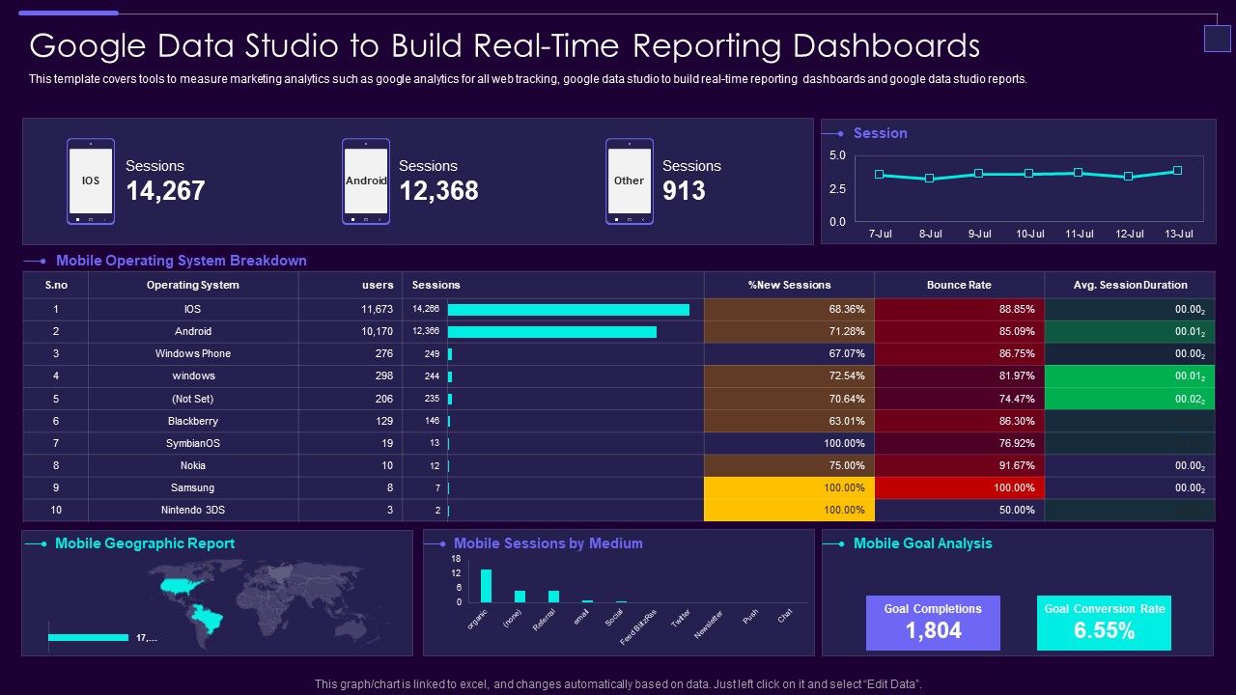Select the Nokia row name

click(x=193, y=465)
